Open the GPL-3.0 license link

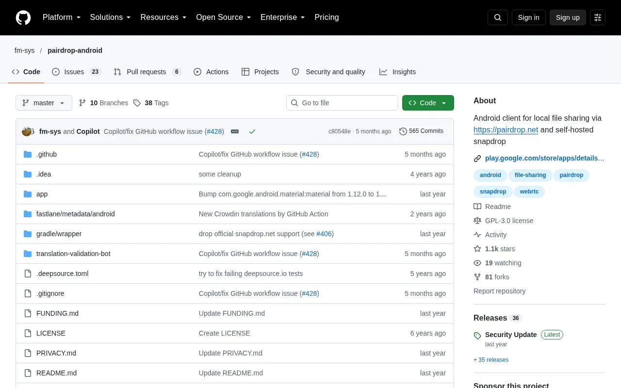[504, 221]
